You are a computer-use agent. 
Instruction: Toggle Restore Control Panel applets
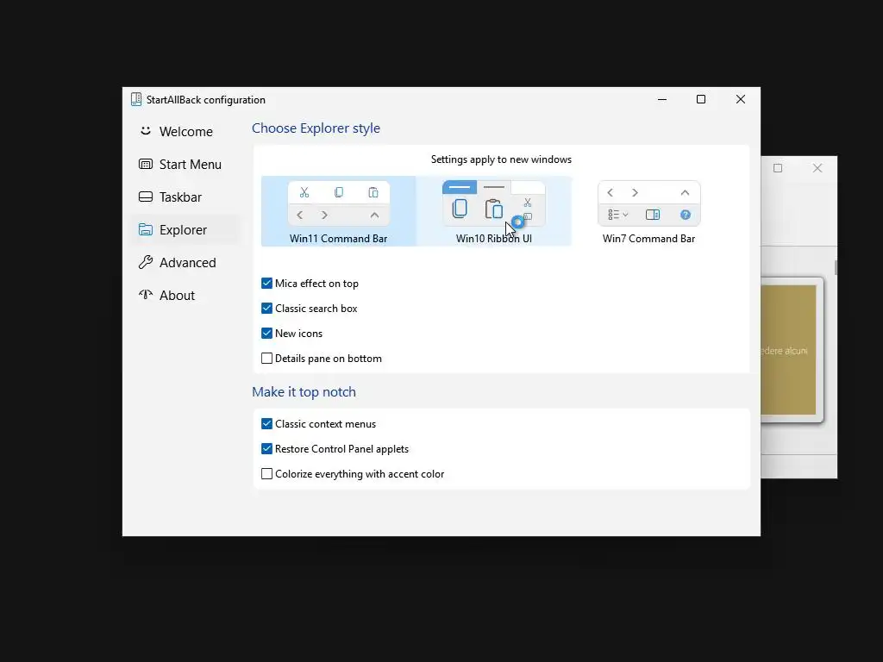(267, 448)
